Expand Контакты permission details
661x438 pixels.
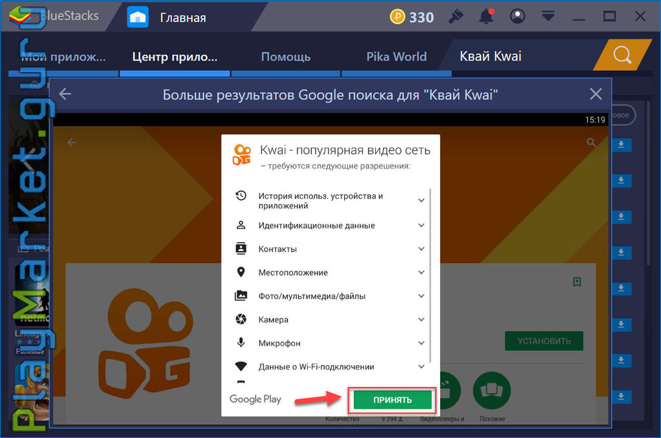421,249
